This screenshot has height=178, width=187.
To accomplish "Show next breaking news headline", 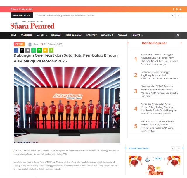I will [x=179, y=15].
